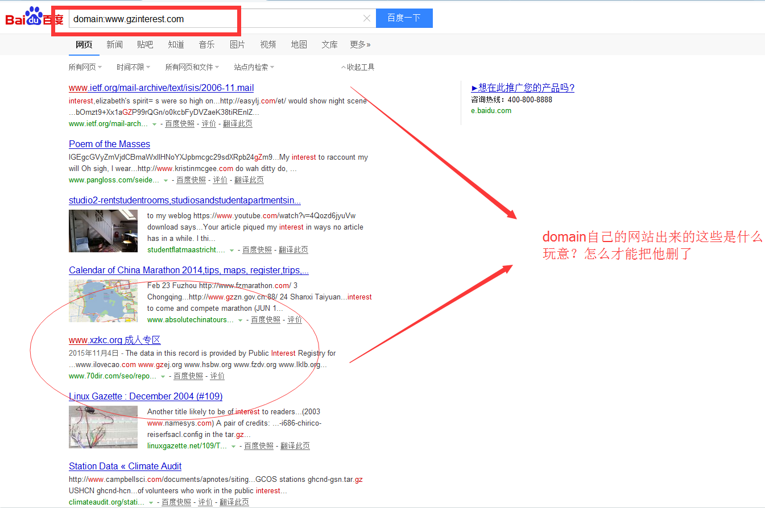Open 百度快照 for the Linux Gazette result

[x=259, y=446]
